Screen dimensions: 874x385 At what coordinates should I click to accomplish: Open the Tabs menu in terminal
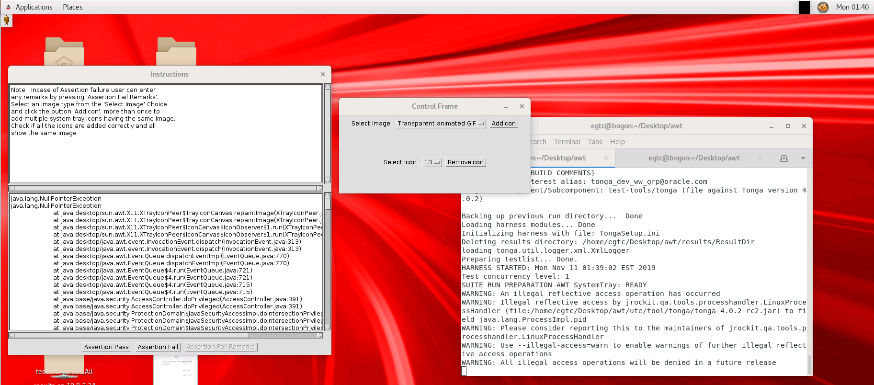click(x=595, y=142)
